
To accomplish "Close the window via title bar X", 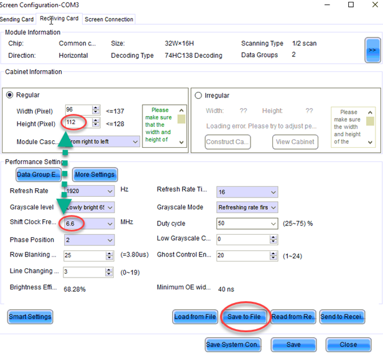I will (x=375, y=4).
